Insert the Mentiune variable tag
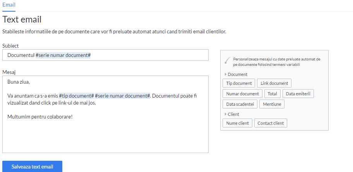 coord(272,104)
